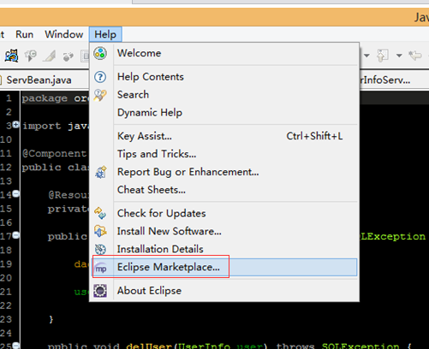This screenshot has height=349, width=429.
Task: Open the Window menu
Action: point(64,34)
